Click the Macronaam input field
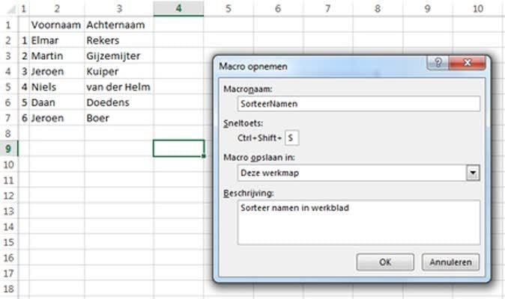 [x=358, y=104]
